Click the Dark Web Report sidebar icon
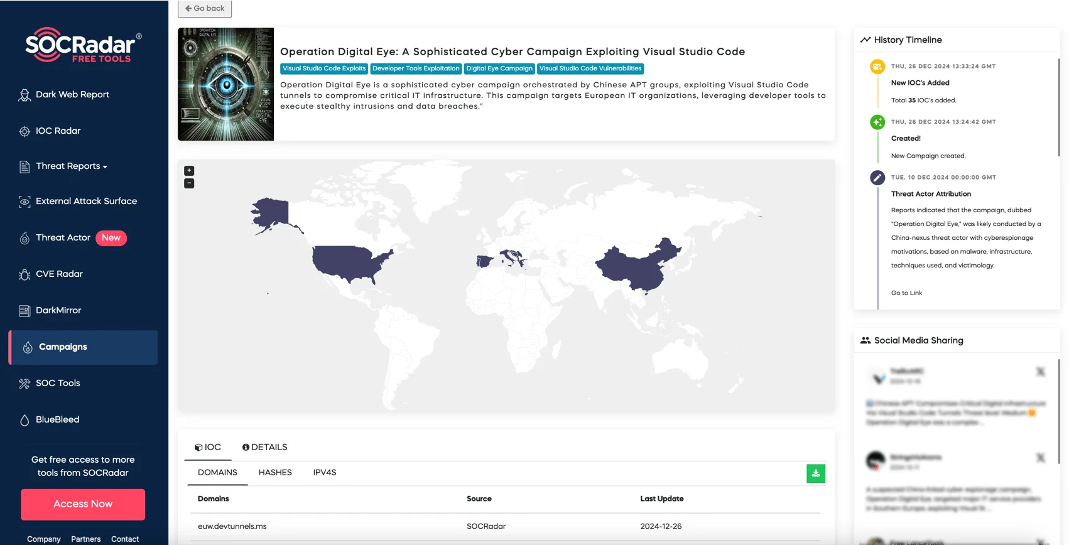The image size is (1069, 545). pos(24,95)
